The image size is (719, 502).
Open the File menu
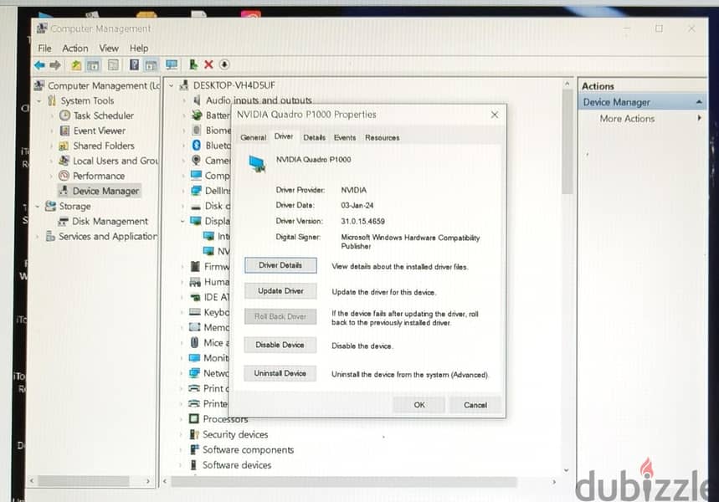(44, 49)
